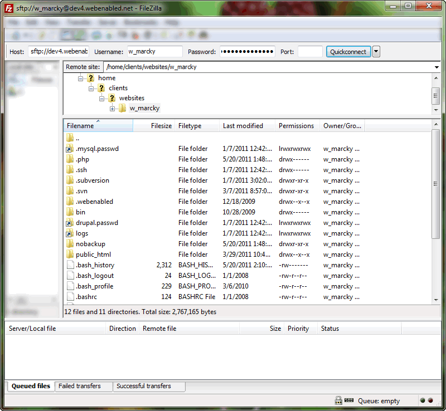446x411 pixels.
Task: Click the Owner/Group column header
Action: tap(342, 126)
